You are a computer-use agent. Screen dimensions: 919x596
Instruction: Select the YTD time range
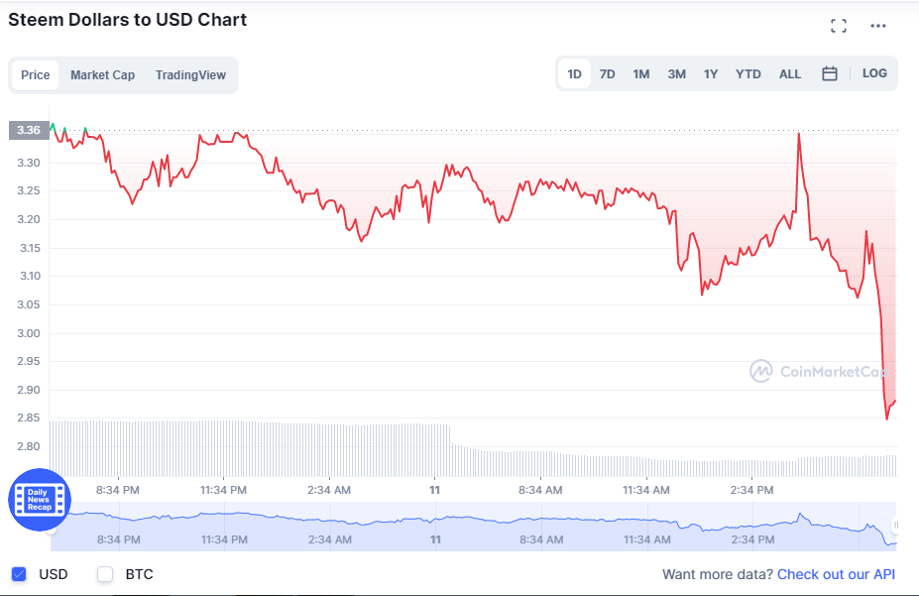(748, 73)
